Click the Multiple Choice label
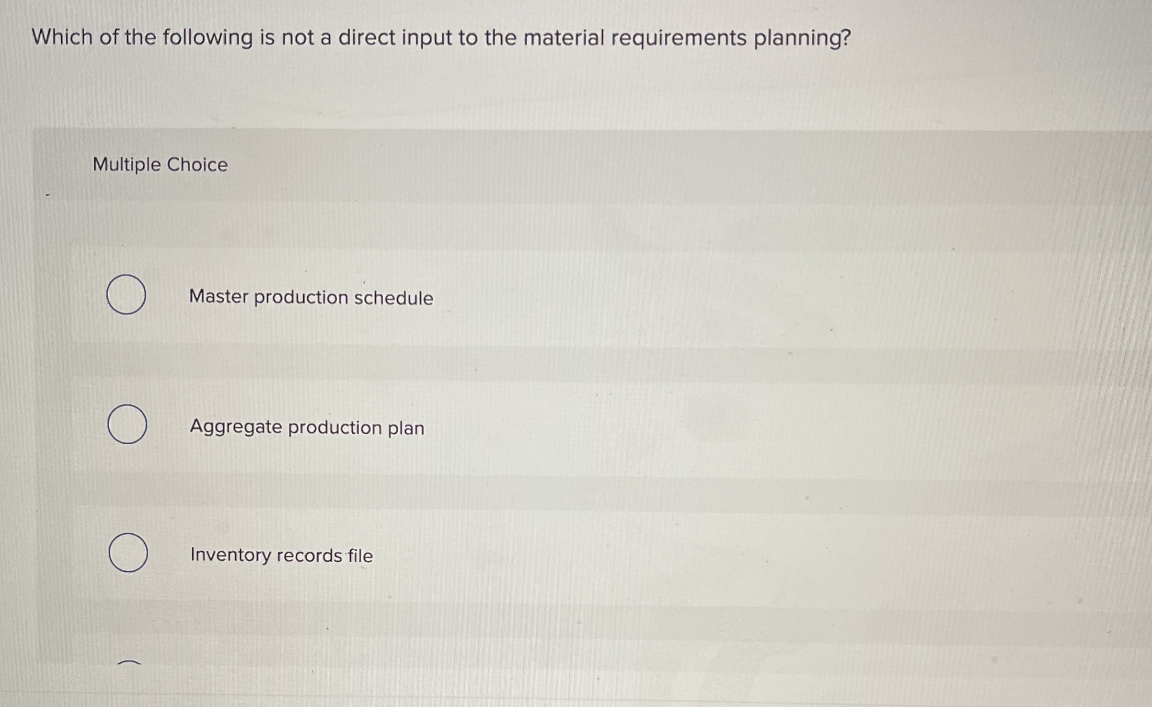The image size is (1152, 707). point(159,165)
